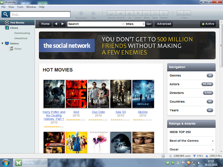Click Skyline's star rating
The height and width of the screenshot is (167, 223).
pos(143,120)
